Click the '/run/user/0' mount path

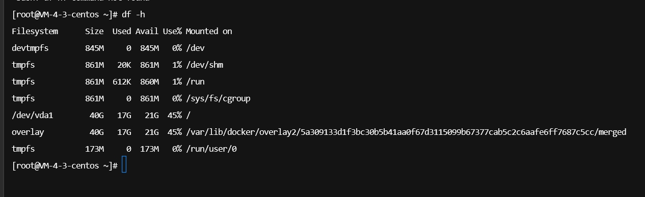211,149
